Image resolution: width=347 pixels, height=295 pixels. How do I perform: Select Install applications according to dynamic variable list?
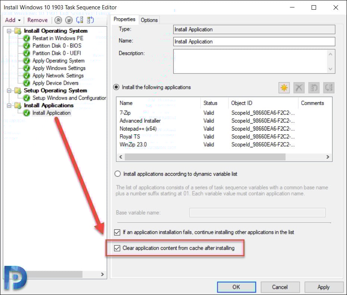(x=117, y=174)
